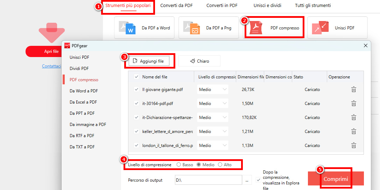This screenshot has height=190, width=380.
Task: Select Da immagine a PDF in sidebar
Action: pyautogui.click(x=88, y=125)
